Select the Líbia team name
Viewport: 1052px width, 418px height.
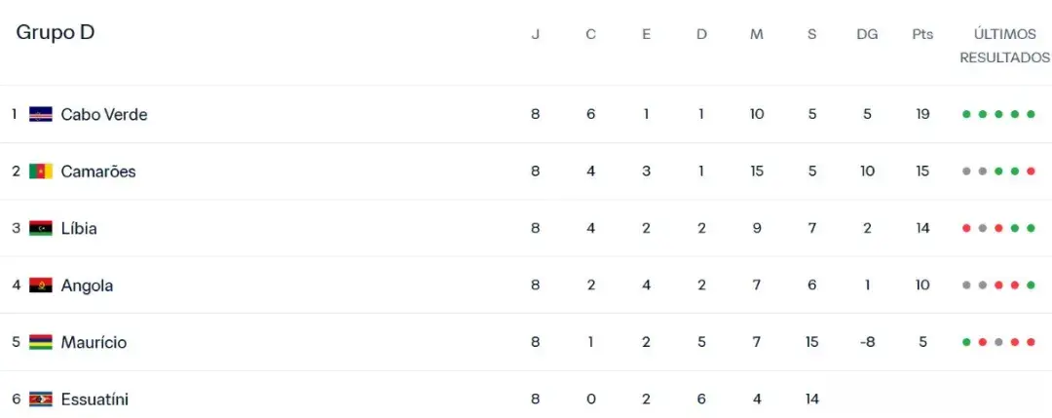[79, 228]
